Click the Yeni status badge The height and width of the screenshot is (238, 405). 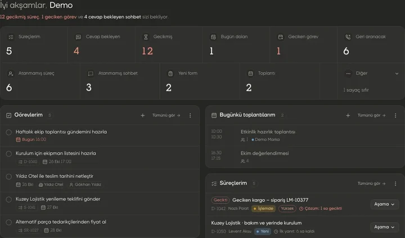[263, 231]
